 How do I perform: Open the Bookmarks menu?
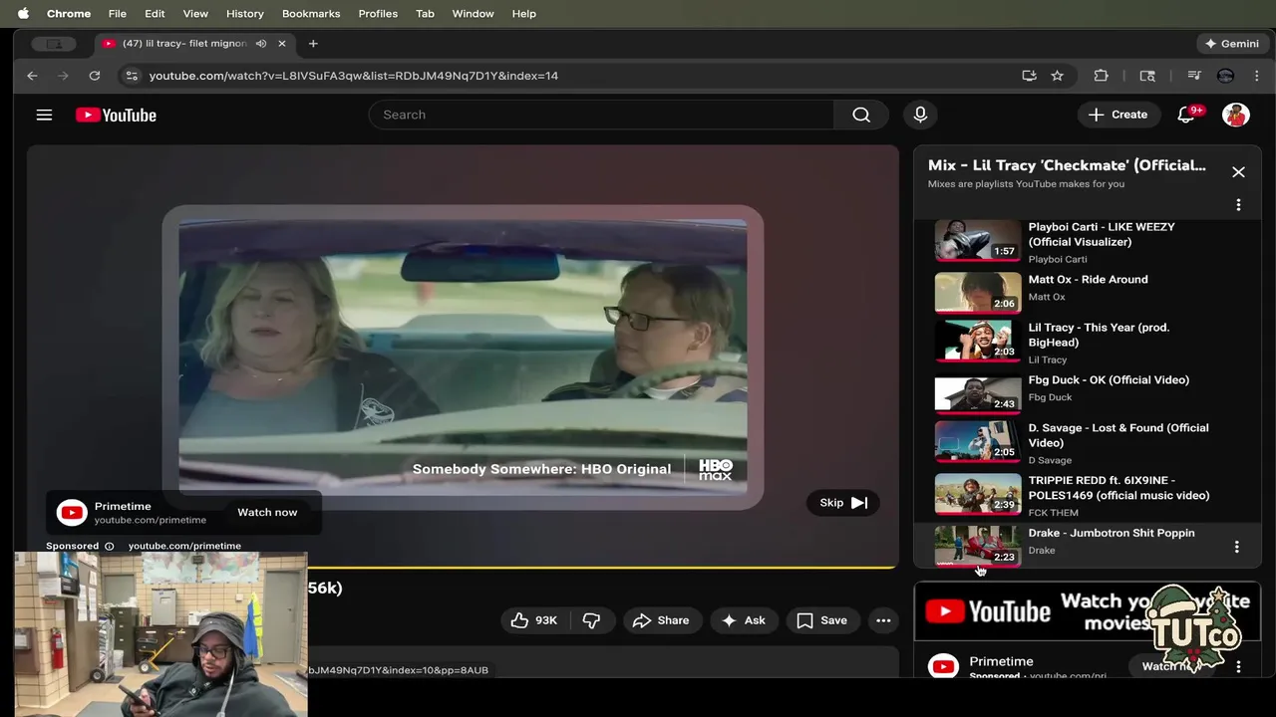[x=311, y=13]
